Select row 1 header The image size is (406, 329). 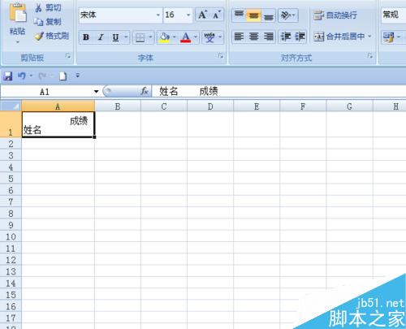coord(11,124)
